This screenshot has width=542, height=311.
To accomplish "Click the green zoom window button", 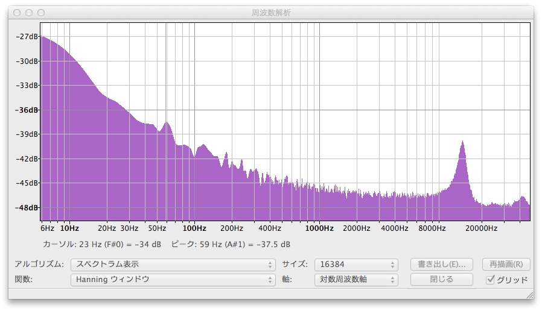I will point(41,13).
